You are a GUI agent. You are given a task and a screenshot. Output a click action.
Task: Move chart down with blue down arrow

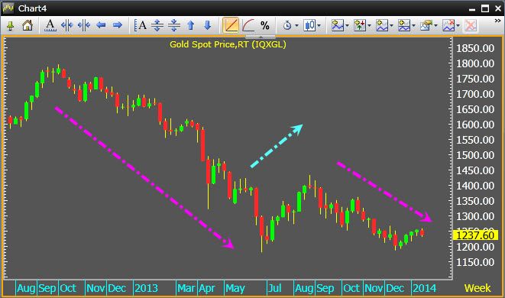[x=207, y=25]
